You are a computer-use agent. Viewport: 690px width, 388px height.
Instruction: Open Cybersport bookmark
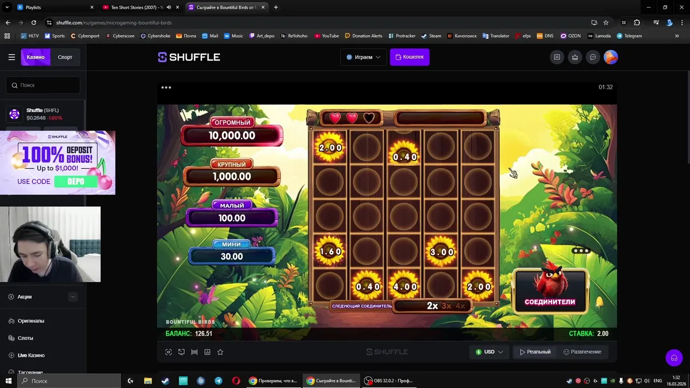tap(85, 36)
